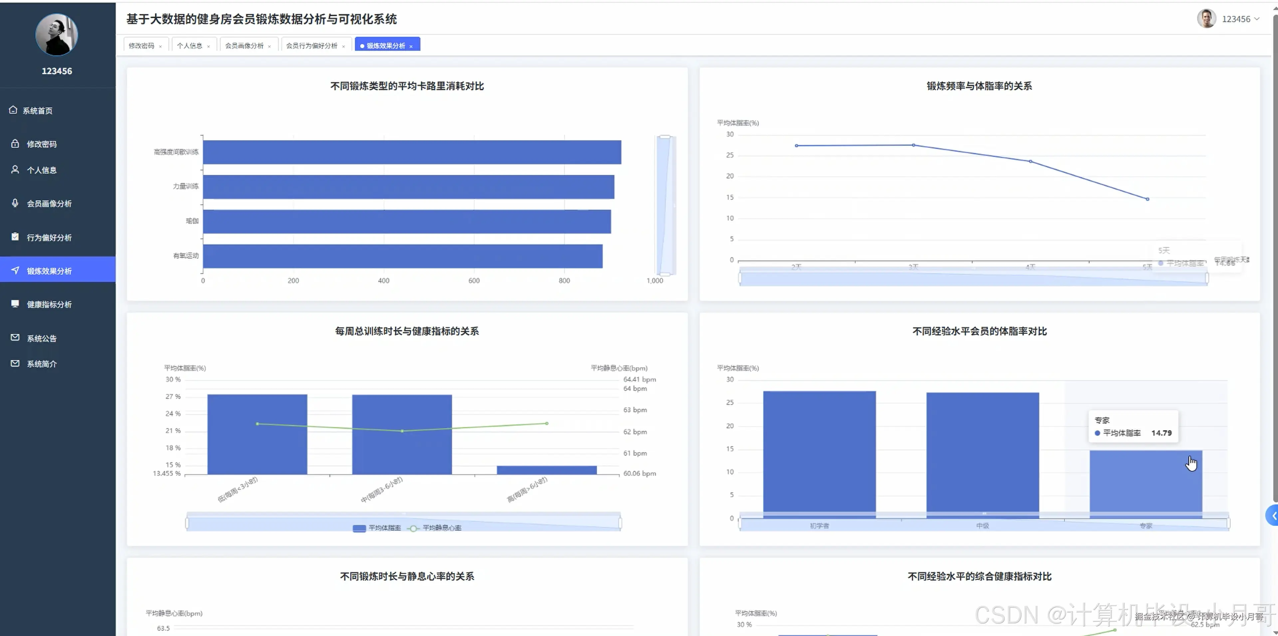Viewport: 1278px width, 636px height.
Task: Click the person icon beside 个人信息
Action: coord(15,170)
